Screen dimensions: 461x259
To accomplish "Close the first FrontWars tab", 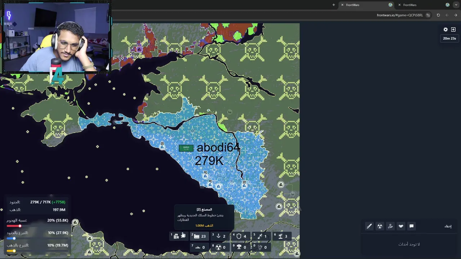I will click(342, 5).
